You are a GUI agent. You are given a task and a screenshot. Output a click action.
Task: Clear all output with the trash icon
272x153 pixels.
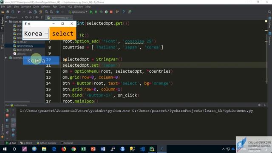pyautogui.click(x=13, y=135)
